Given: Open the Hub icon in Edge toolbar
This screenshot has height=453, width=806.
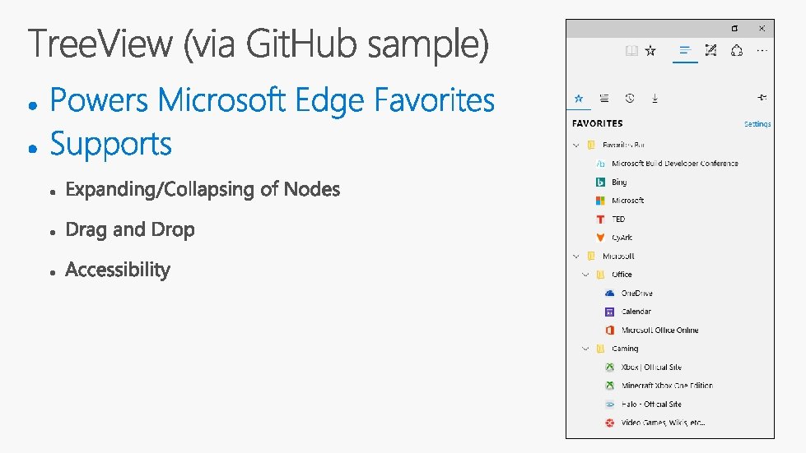Looking at the screenshot, I should [x=684, y=51].
